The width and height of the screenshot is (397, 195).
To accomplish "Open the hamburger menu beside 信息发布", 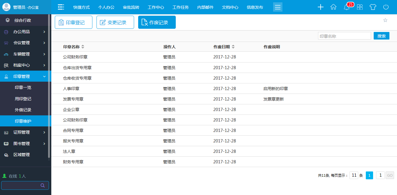I will (x=277, y=7).
